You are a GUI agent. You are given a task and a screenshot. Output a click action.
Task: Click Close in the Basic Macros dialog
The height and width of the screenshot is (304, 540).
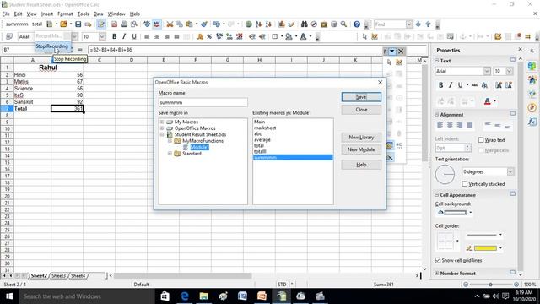coord(361,110)
